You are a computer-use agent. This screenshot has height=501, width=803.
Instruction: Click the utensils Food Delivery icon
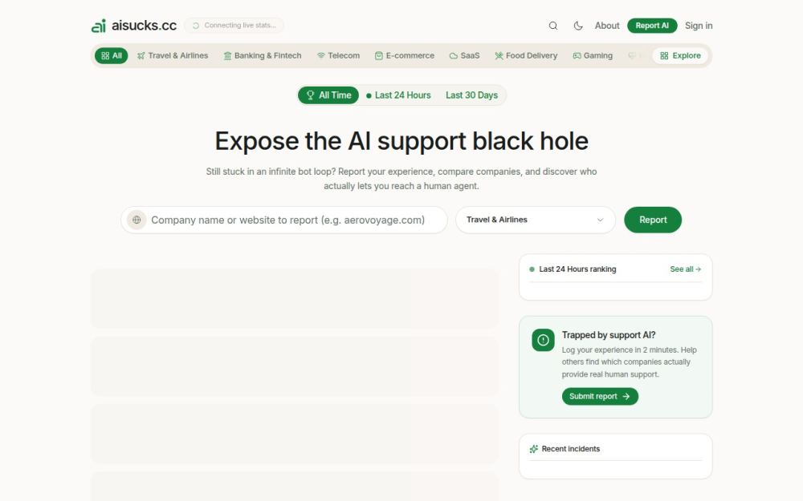point(499,56)
